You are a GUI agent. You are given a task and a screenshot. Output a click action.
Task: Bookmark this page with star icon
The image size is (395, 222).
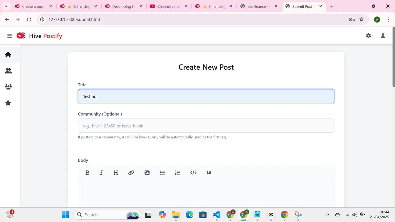362,19
